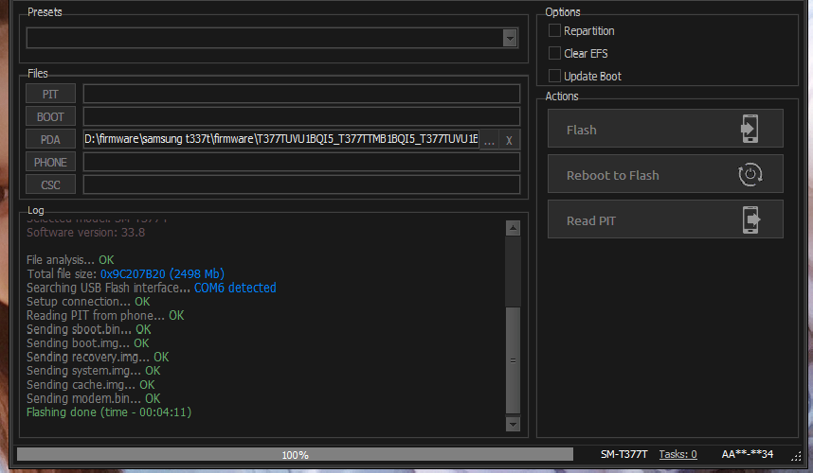Image resolution: width=813 pixels, height=473 pixels.
Task: Open the Tasks: 0 link
Action: (677, 454)
